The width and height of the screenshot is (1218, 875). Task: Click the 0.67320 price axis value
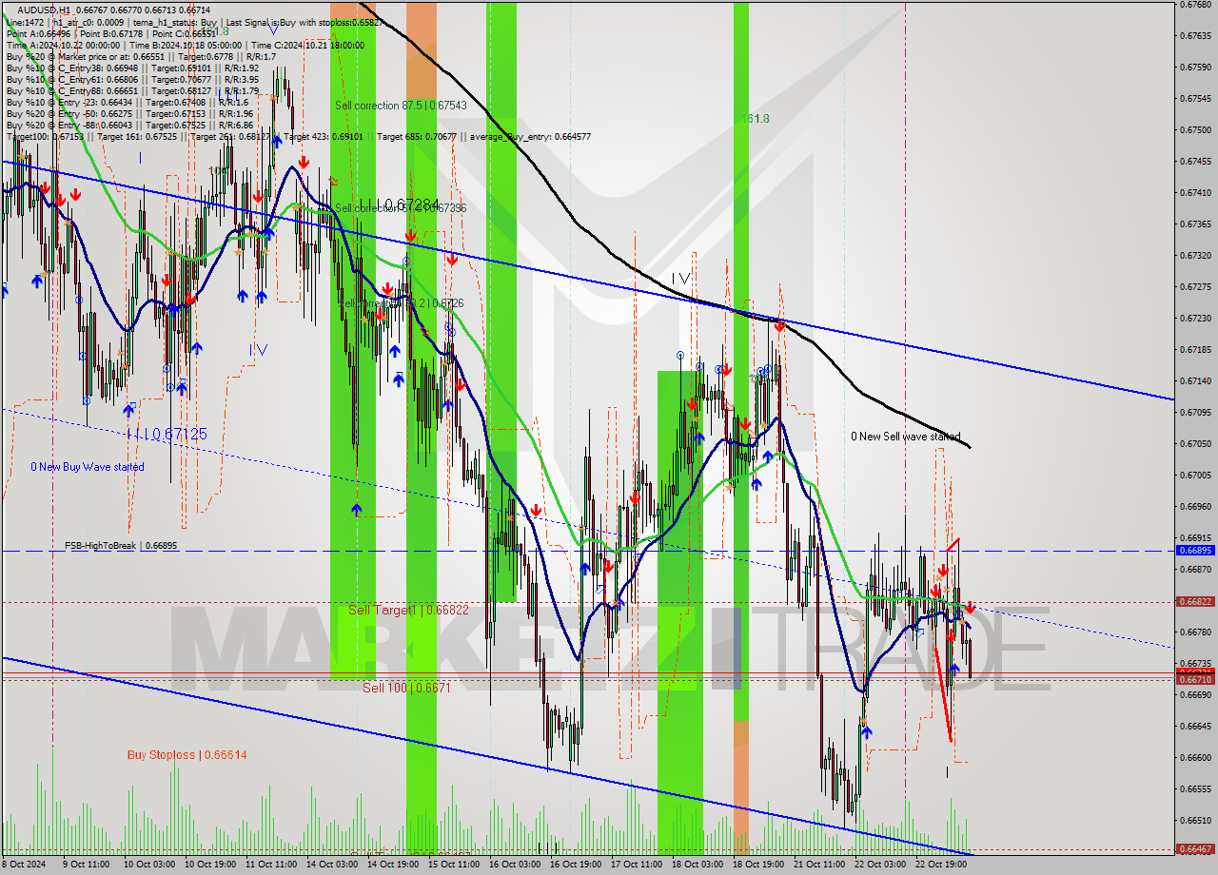1195,255
